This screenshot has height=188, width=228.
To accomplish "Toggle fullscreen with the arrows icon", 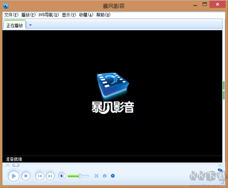I will [96, 176].
